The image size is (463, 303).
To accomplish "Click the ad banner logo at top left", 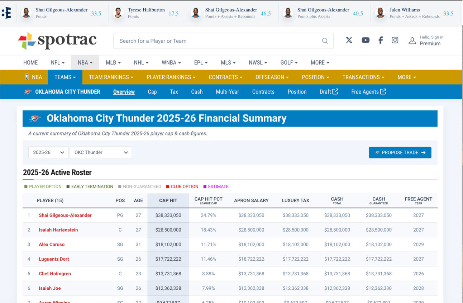I will 6,13.
